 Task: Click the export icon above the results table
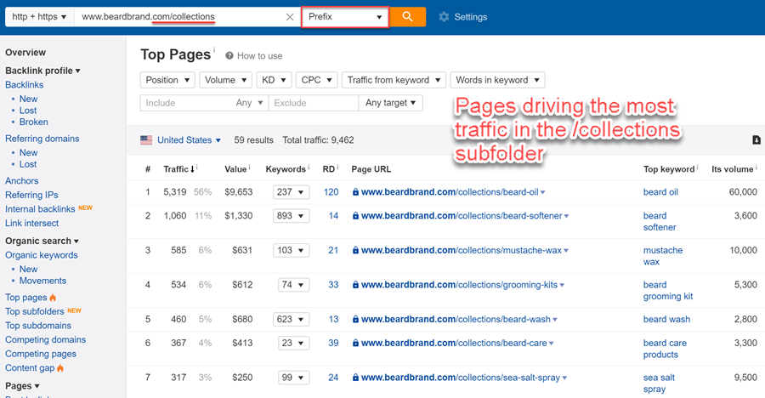756,140
